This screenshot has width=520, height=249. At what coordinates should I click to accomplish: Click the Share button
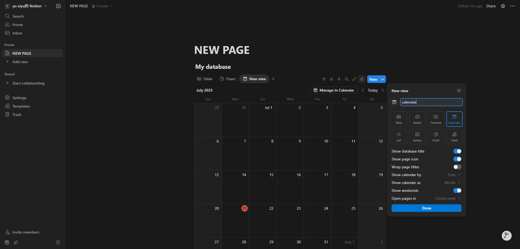pyautogui.click(x=491, y=6)
